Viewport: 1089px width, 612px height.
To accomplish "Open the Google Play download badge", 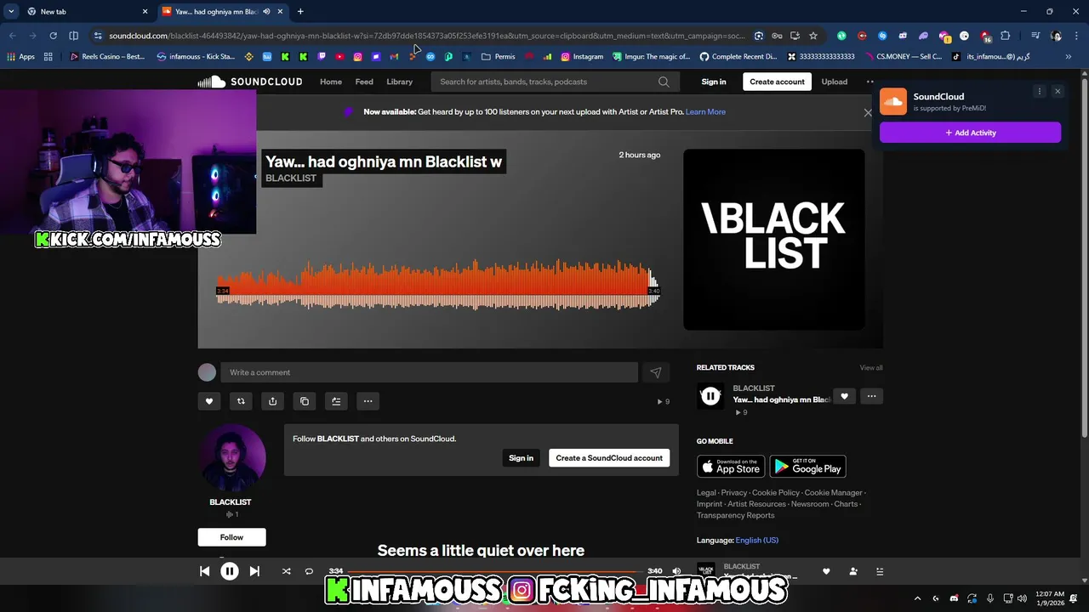I will (x=807, y=467).
